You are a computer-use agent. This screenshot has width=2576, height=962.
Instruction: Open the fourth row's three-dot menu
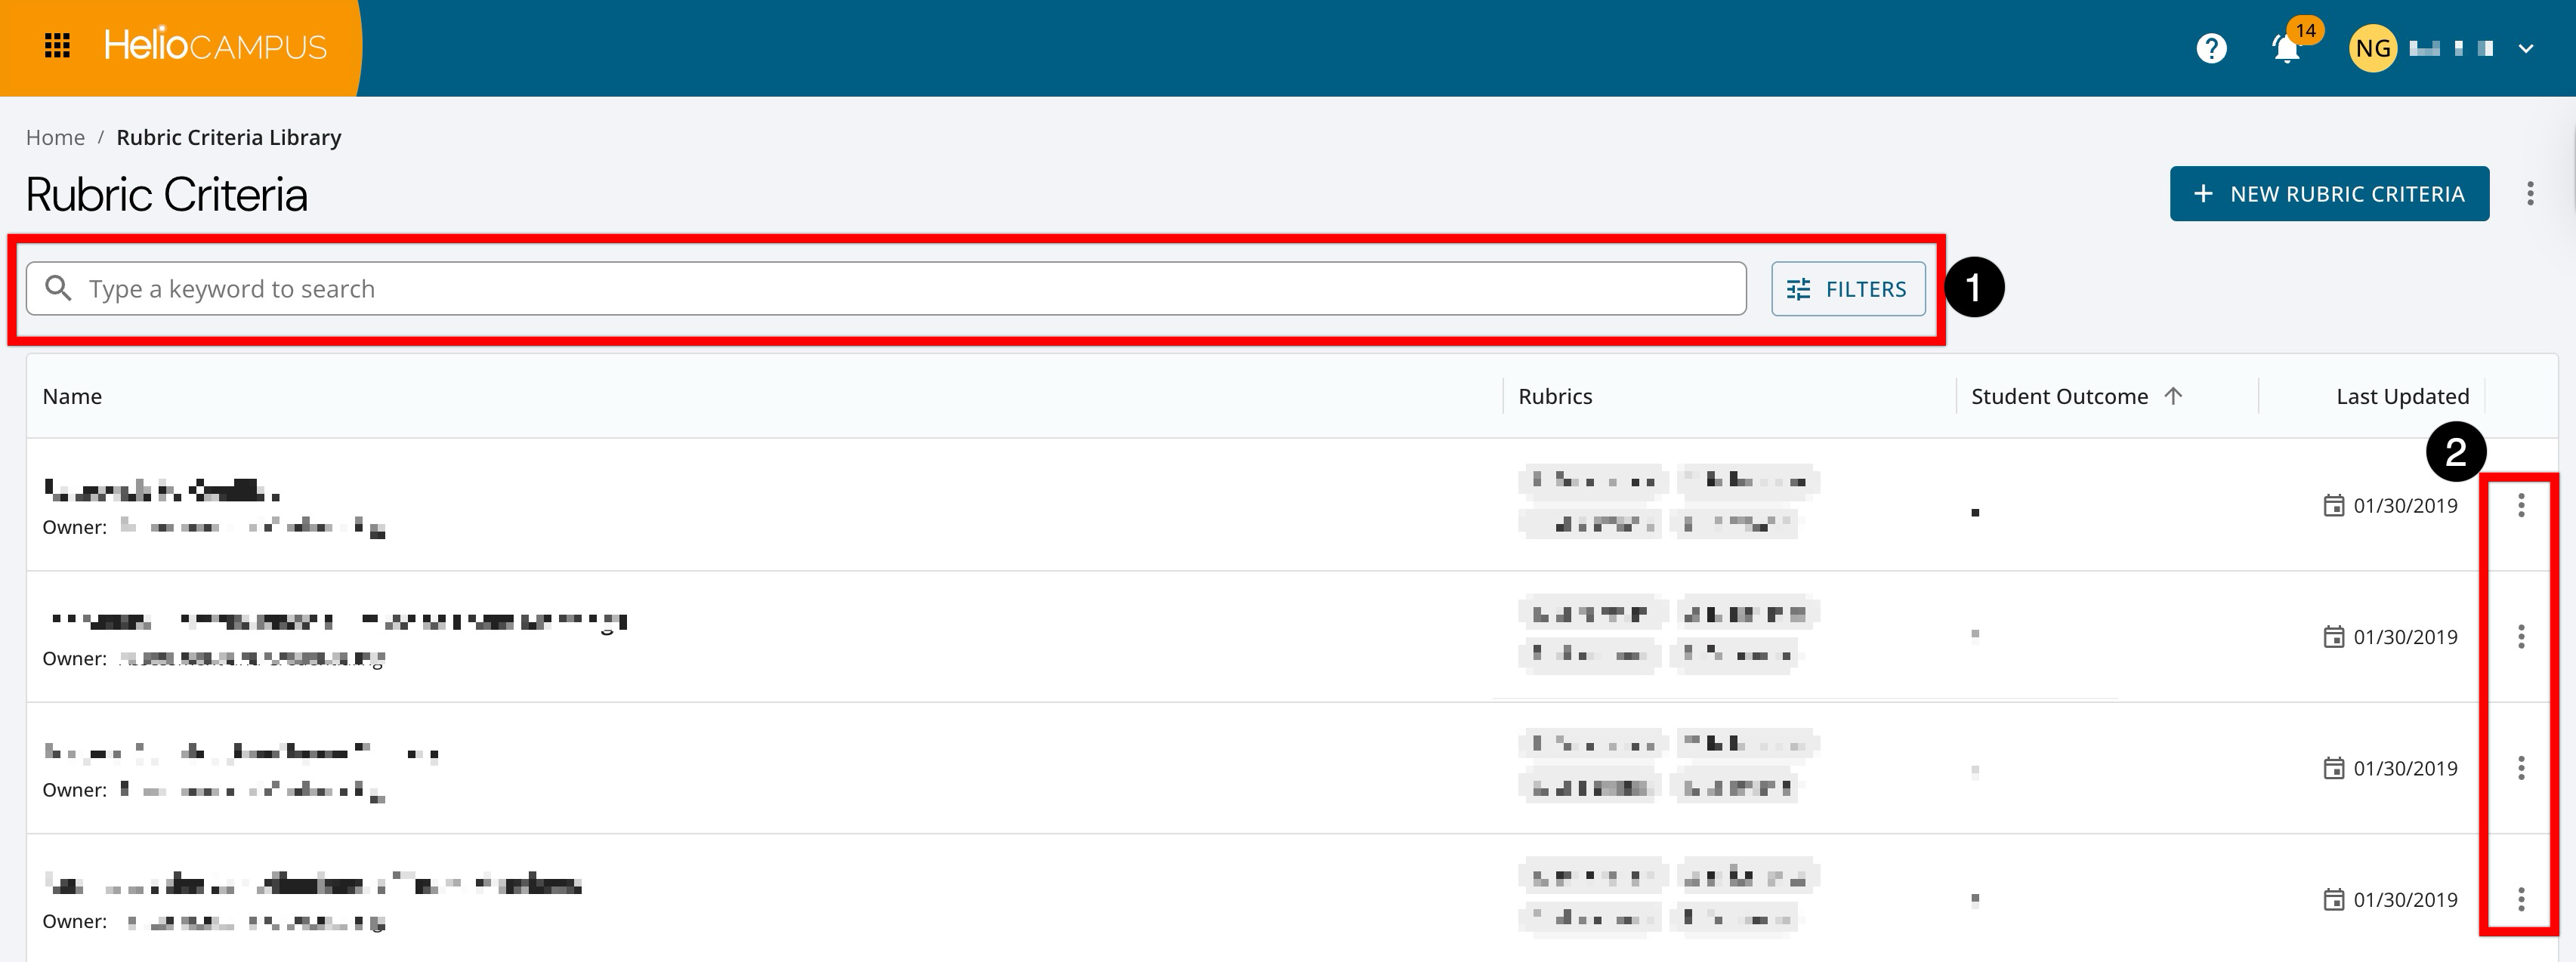[x=2521, y=900]
